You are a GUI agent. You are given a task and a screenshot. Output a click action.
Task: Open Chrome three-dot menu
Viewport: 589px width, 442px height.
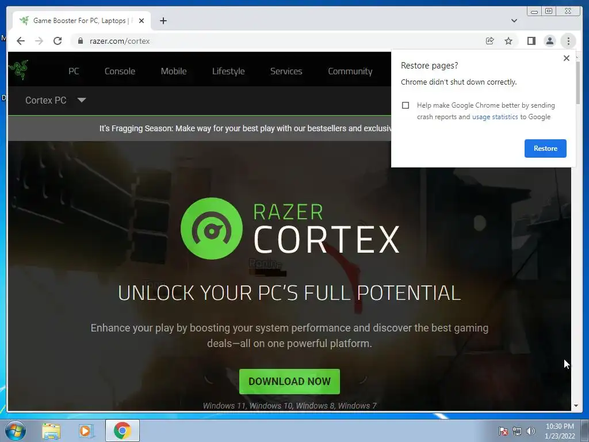pyautogui.click(x=568, y=41)
